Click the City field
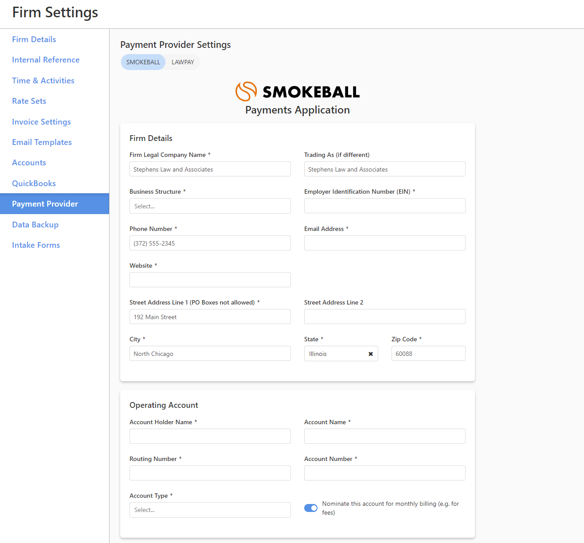The height and width of the screenshot is (543, 584). click(210, 353)
